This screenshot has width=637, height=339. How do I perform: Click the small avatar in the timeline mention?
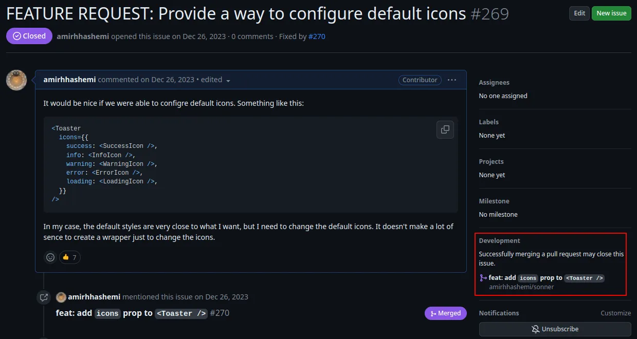point(61,297)
